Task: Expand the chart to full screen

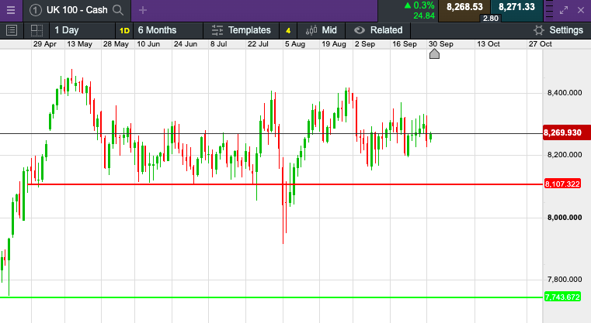Action: point(564,10)
